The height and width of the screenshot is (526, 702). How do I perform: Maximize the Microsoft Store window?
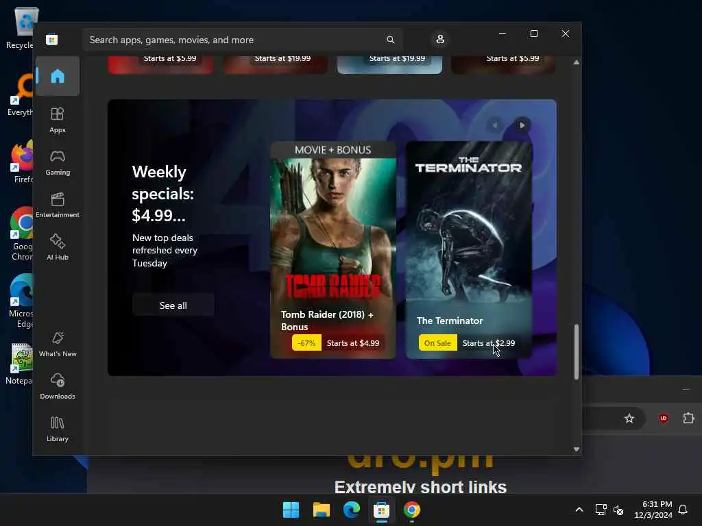533,34
